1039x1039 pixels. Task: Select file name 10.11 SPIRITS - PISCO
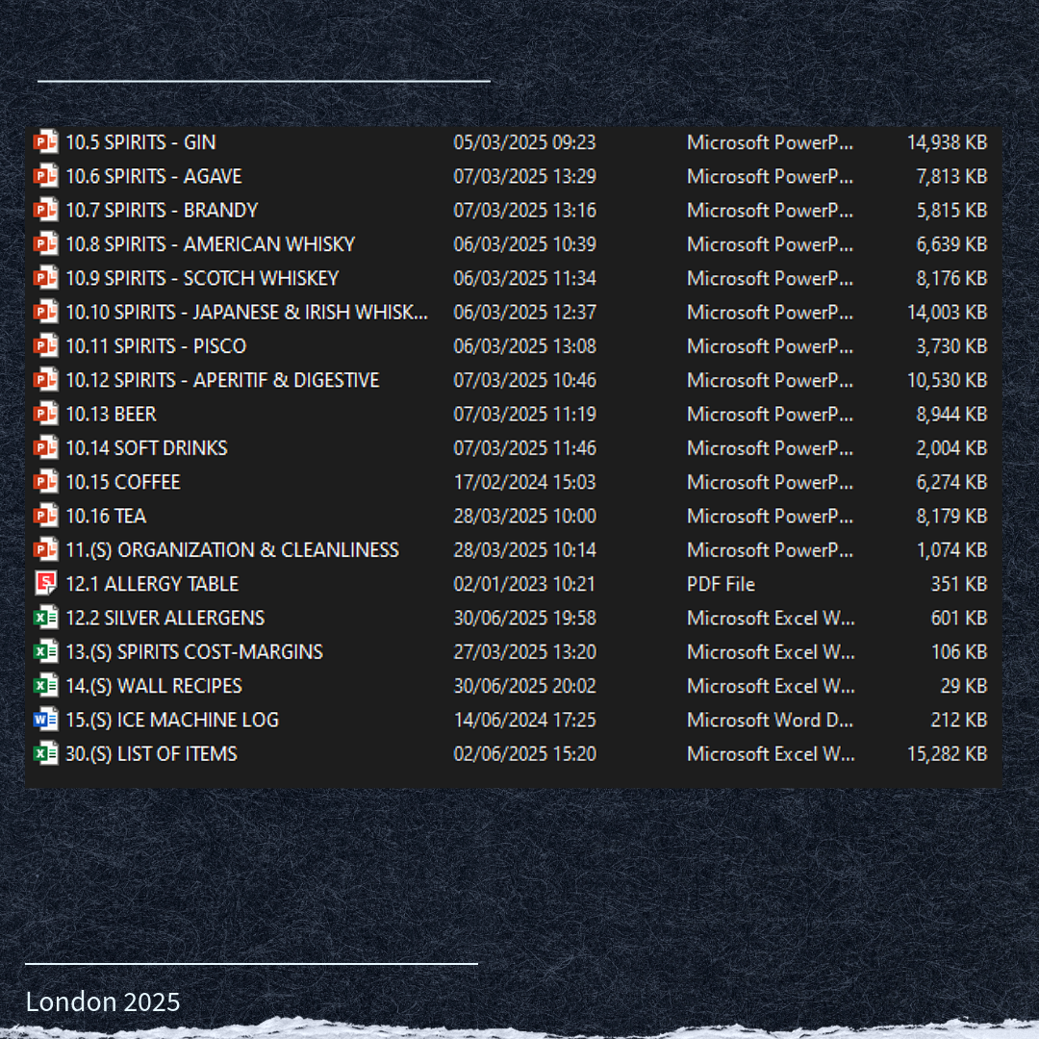point(156,346)
